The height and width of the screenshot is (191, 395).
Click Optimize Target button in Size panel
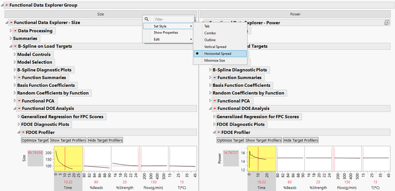click(x=35, y=140)
